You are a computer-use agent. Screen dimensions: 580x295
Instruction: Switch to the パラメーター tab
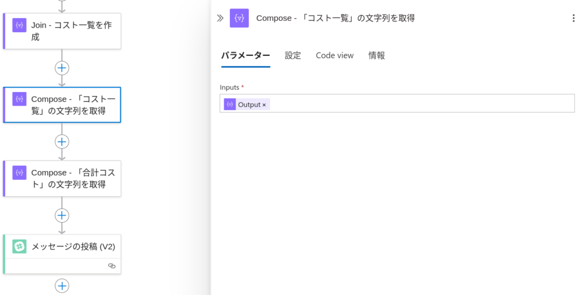[246, 55]
